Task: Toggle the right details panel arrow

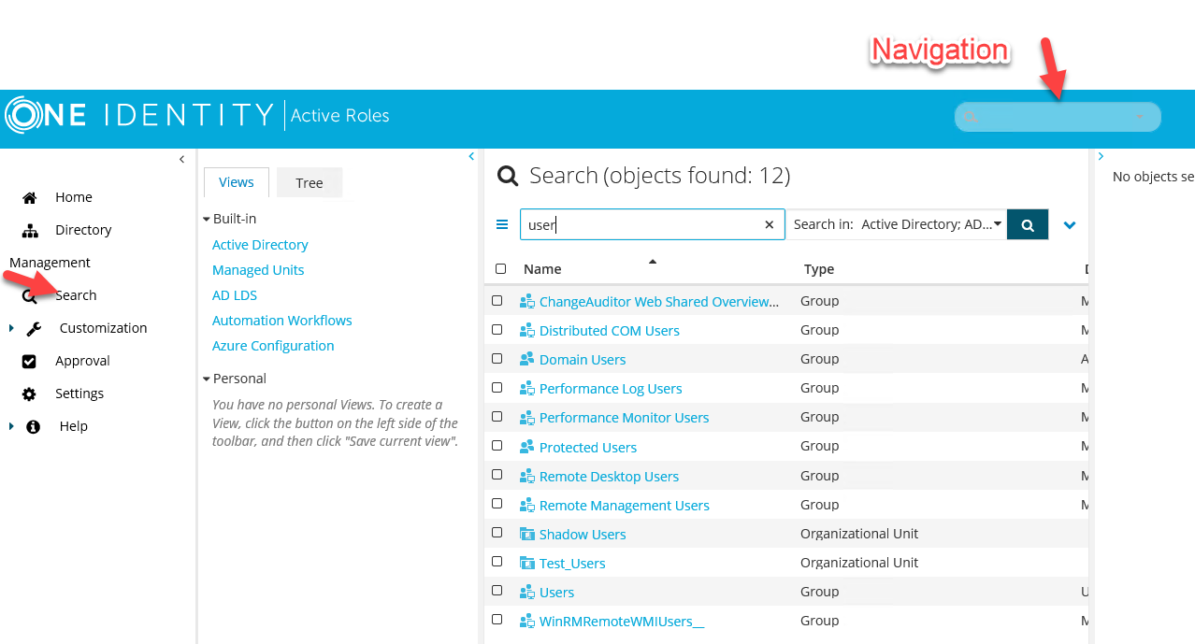Action: (1101, 157)
